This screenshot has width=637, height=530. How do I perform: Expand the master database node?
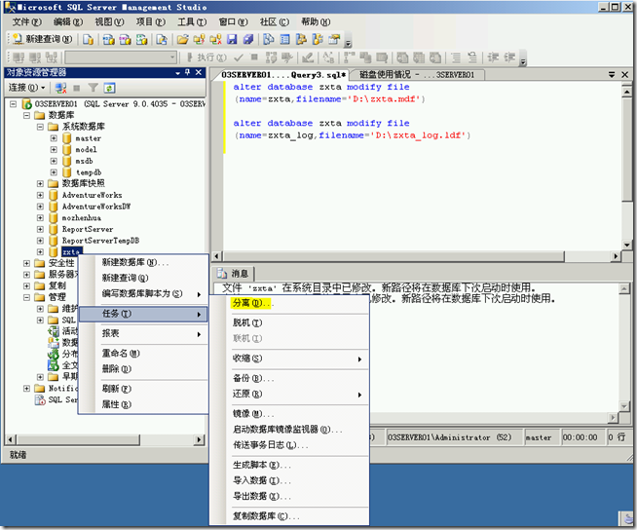(54, 138)
